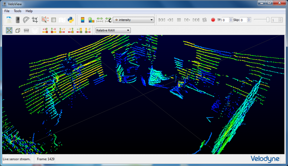Increase the Skip value with its up arrow
288x166 pixels.
click(249, 19)
